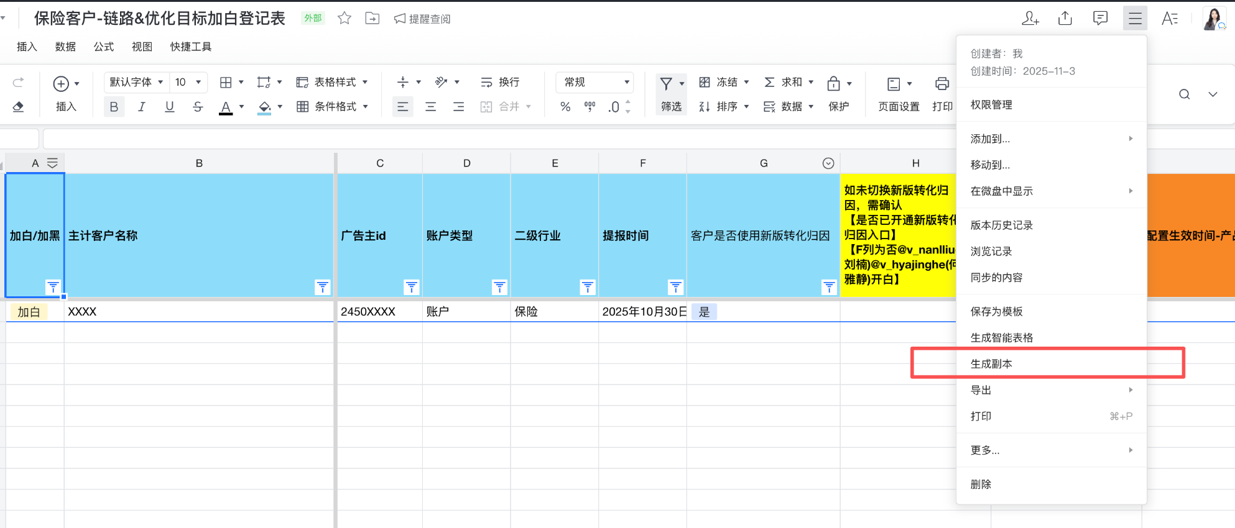Toggle bold formatting
1235x528 pixels.
[x=114, y=107]
